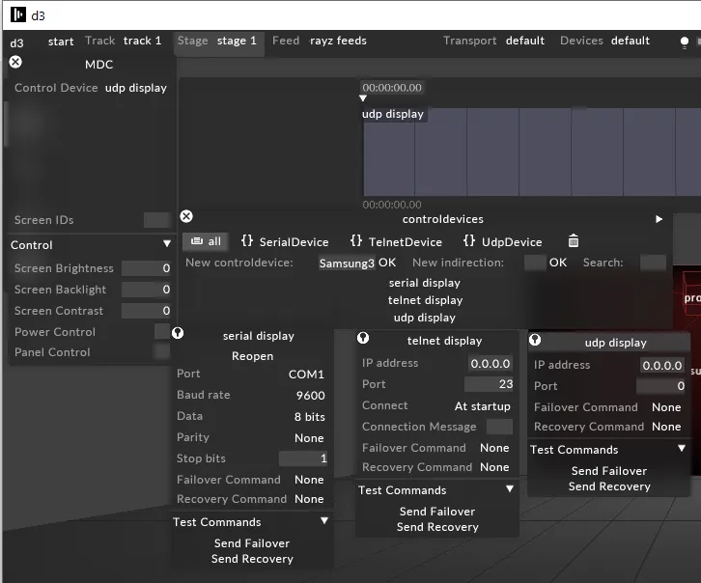Collapse serial display Test Commands section
Image resolution: width=701 pixels, height=583 pixels.
tap(324, 522)
